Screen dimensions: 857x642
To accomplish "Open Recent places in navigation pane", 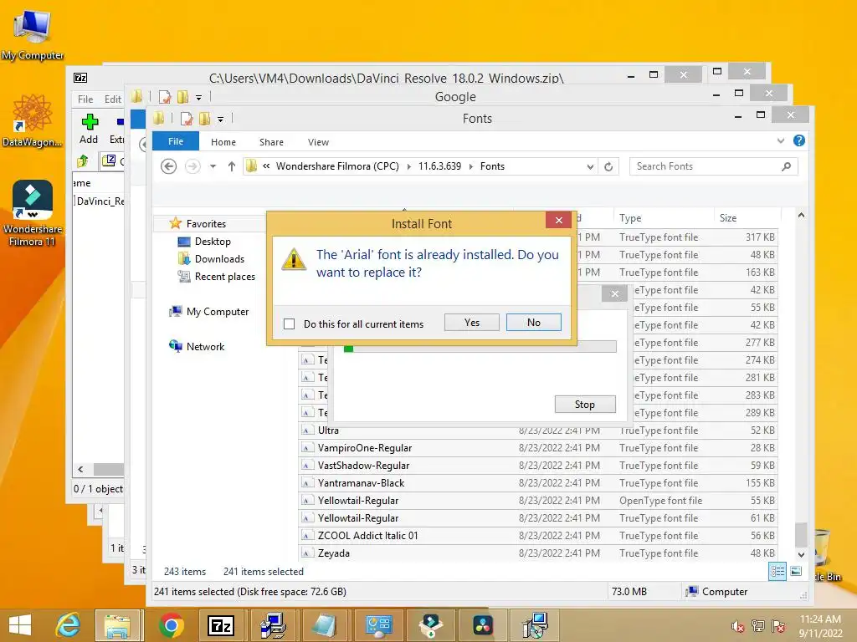I will click(x=224, y=276).
